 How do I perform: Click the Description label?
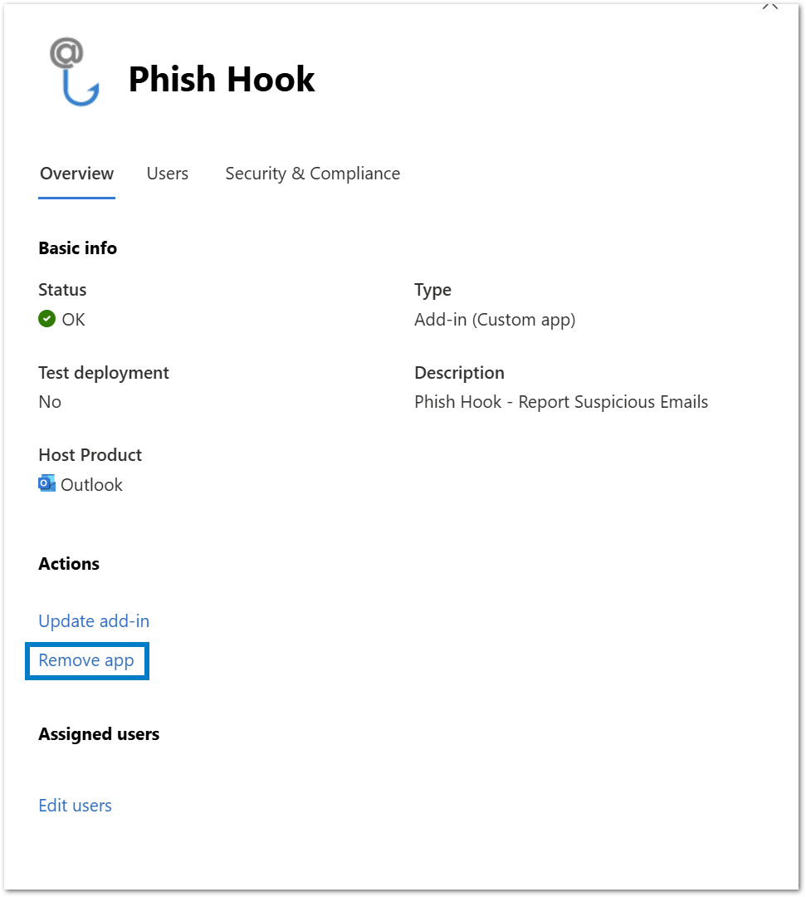pyautogui.click(x=460, y=373)
